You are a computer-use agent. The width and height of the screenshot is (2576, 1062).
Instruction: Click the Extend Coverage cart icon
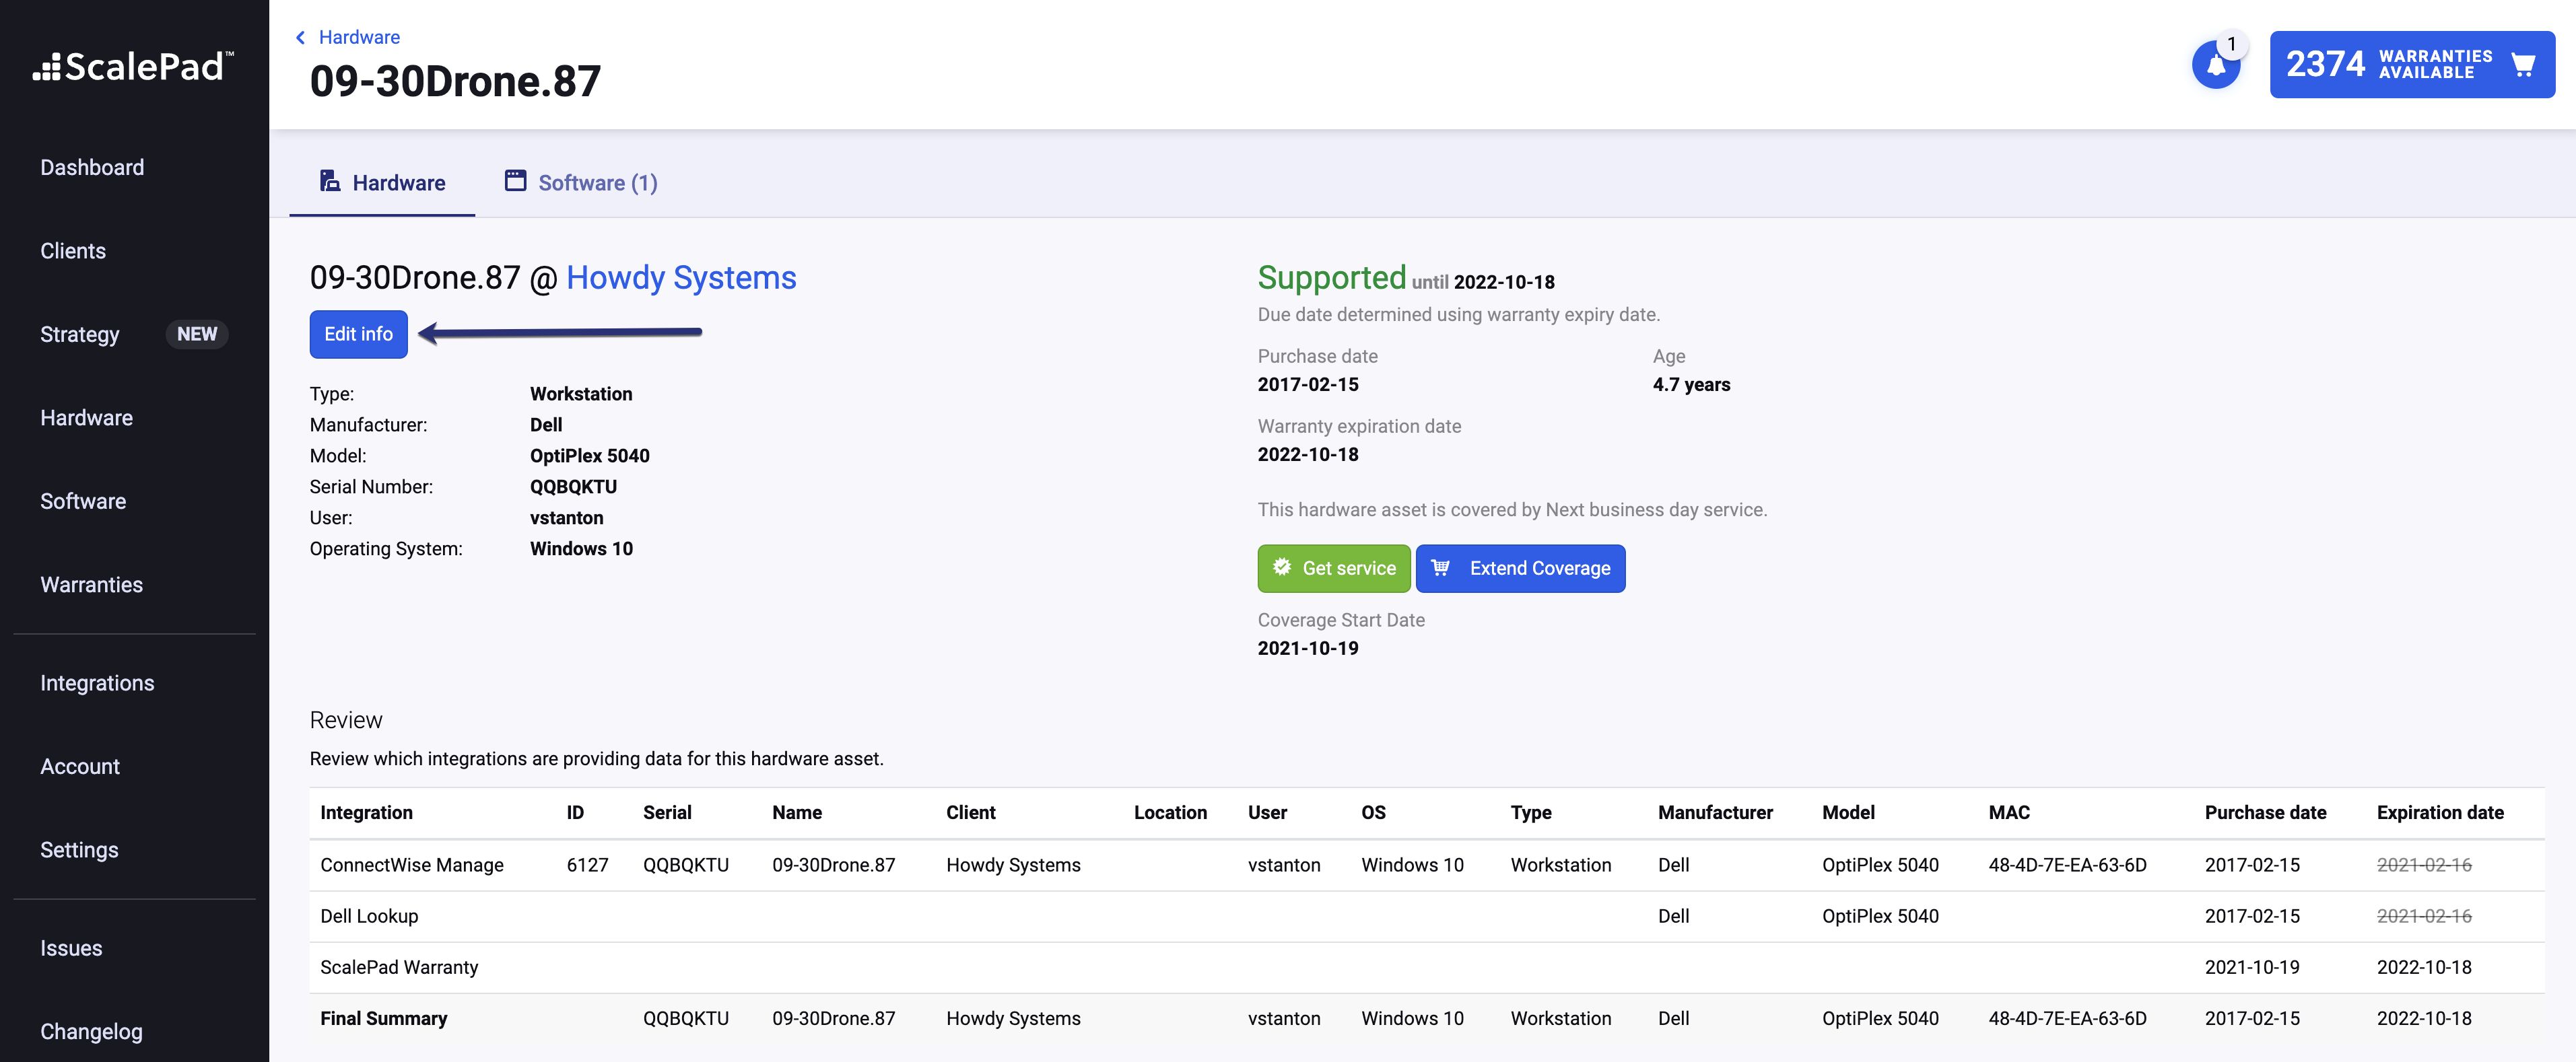[1440, 567]
